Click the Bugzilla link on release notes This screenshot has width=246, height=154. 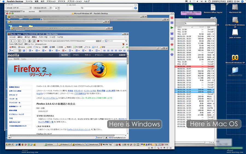tap(40, 94)
